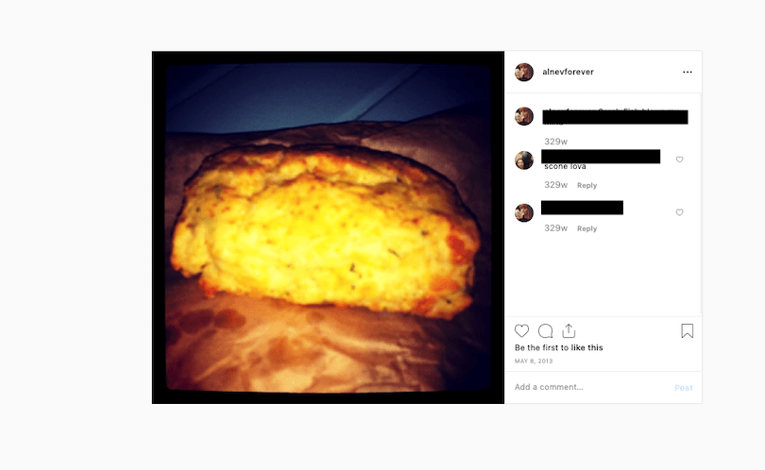Share the post via the share icon
Viewport: 765px width, 470px height.
click(x=569, y=331)
